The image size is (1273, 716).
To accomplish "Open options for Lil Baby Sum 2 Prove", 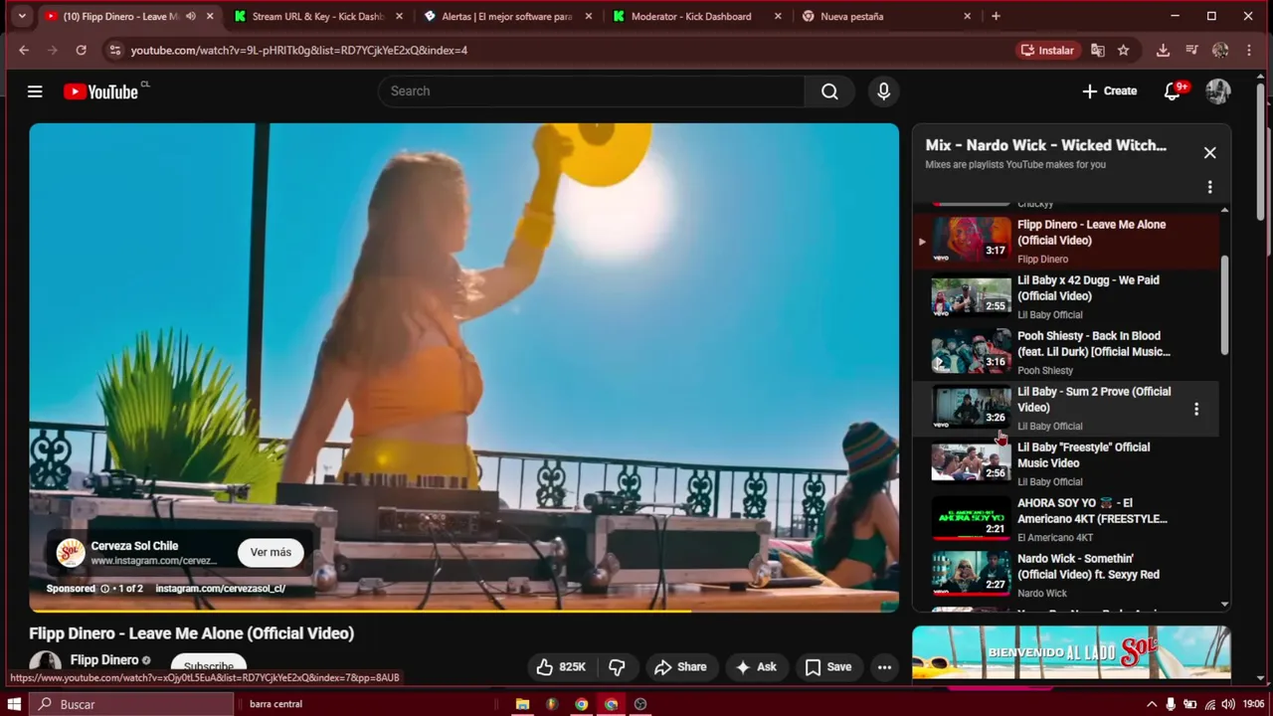I will click(x=1196, y=409).
